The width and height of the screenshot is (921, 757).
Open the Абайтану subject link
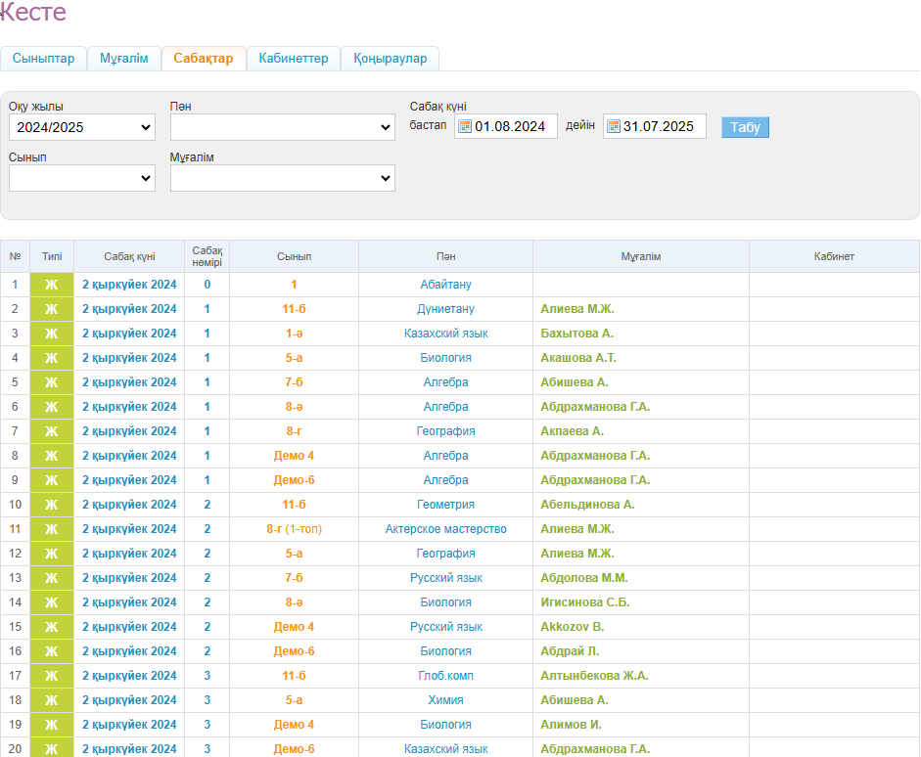pyautogui.click(x=445, y=285)
